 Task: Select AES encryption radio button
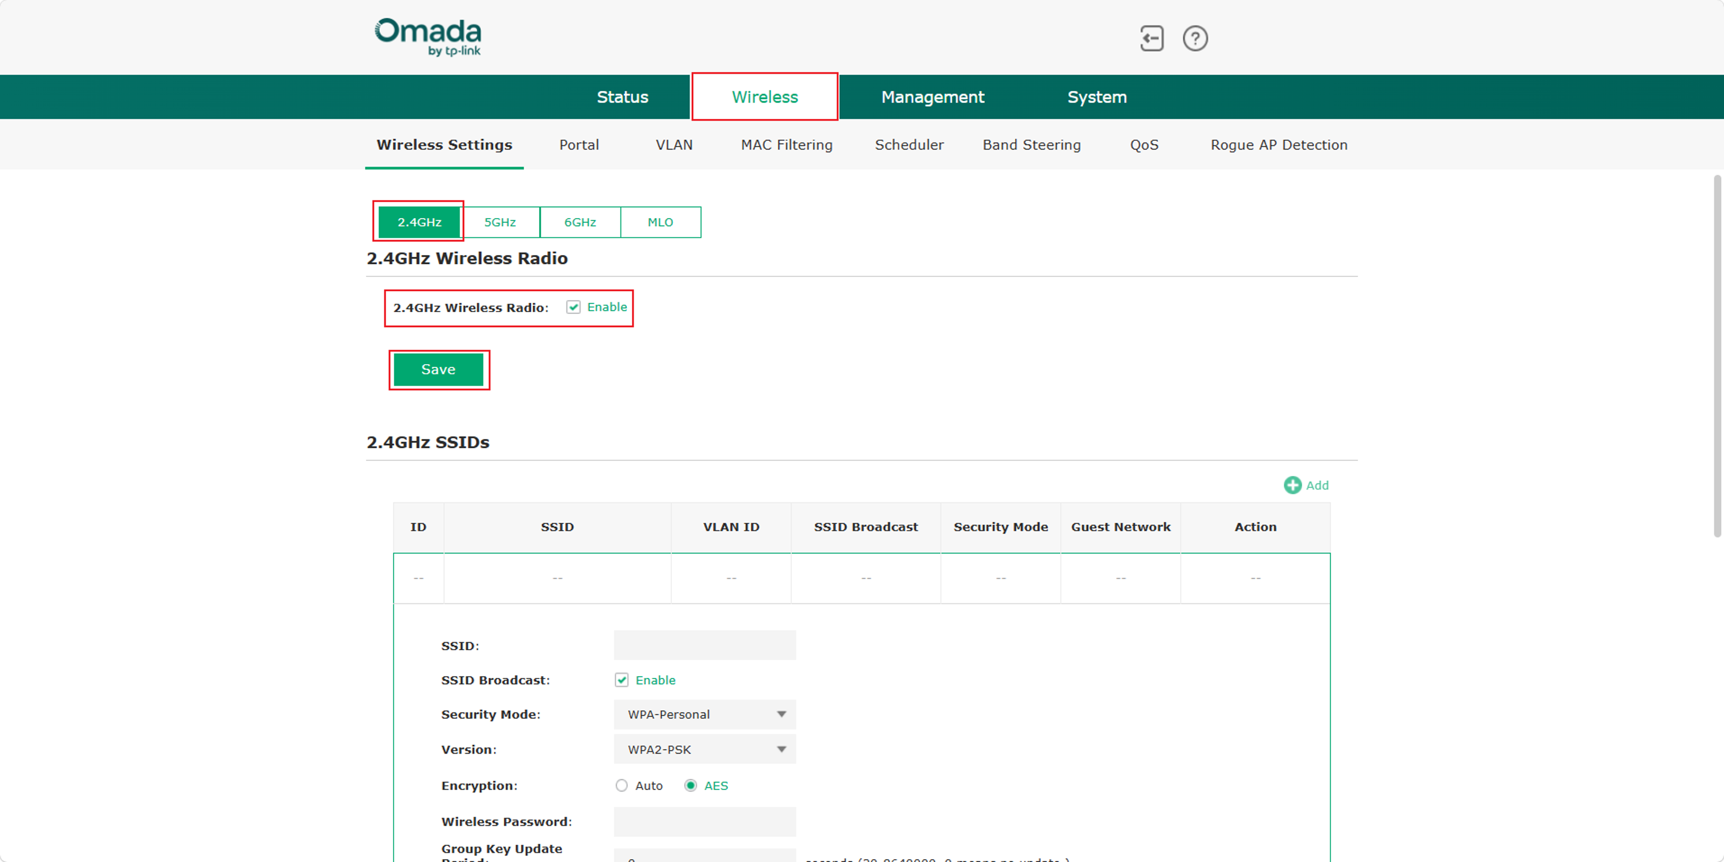pyautogui.click(x=691, y=785)
